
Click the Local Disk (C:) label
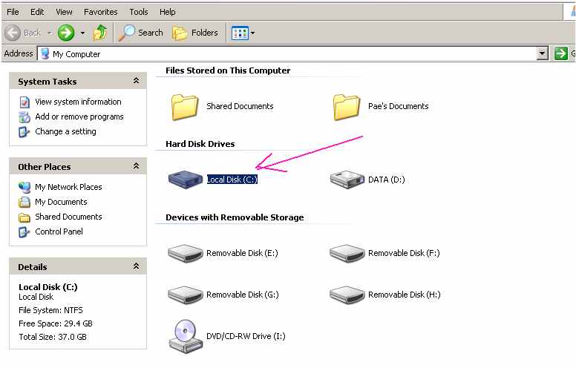(x=232, y=180)
